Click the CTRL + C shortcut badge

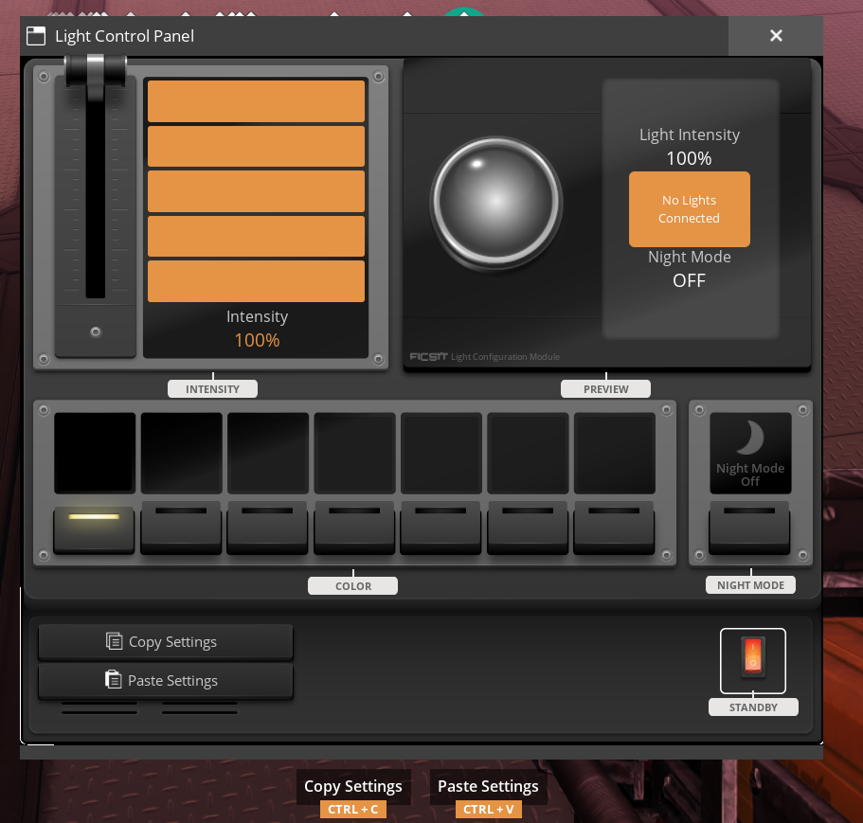[352, 809]
